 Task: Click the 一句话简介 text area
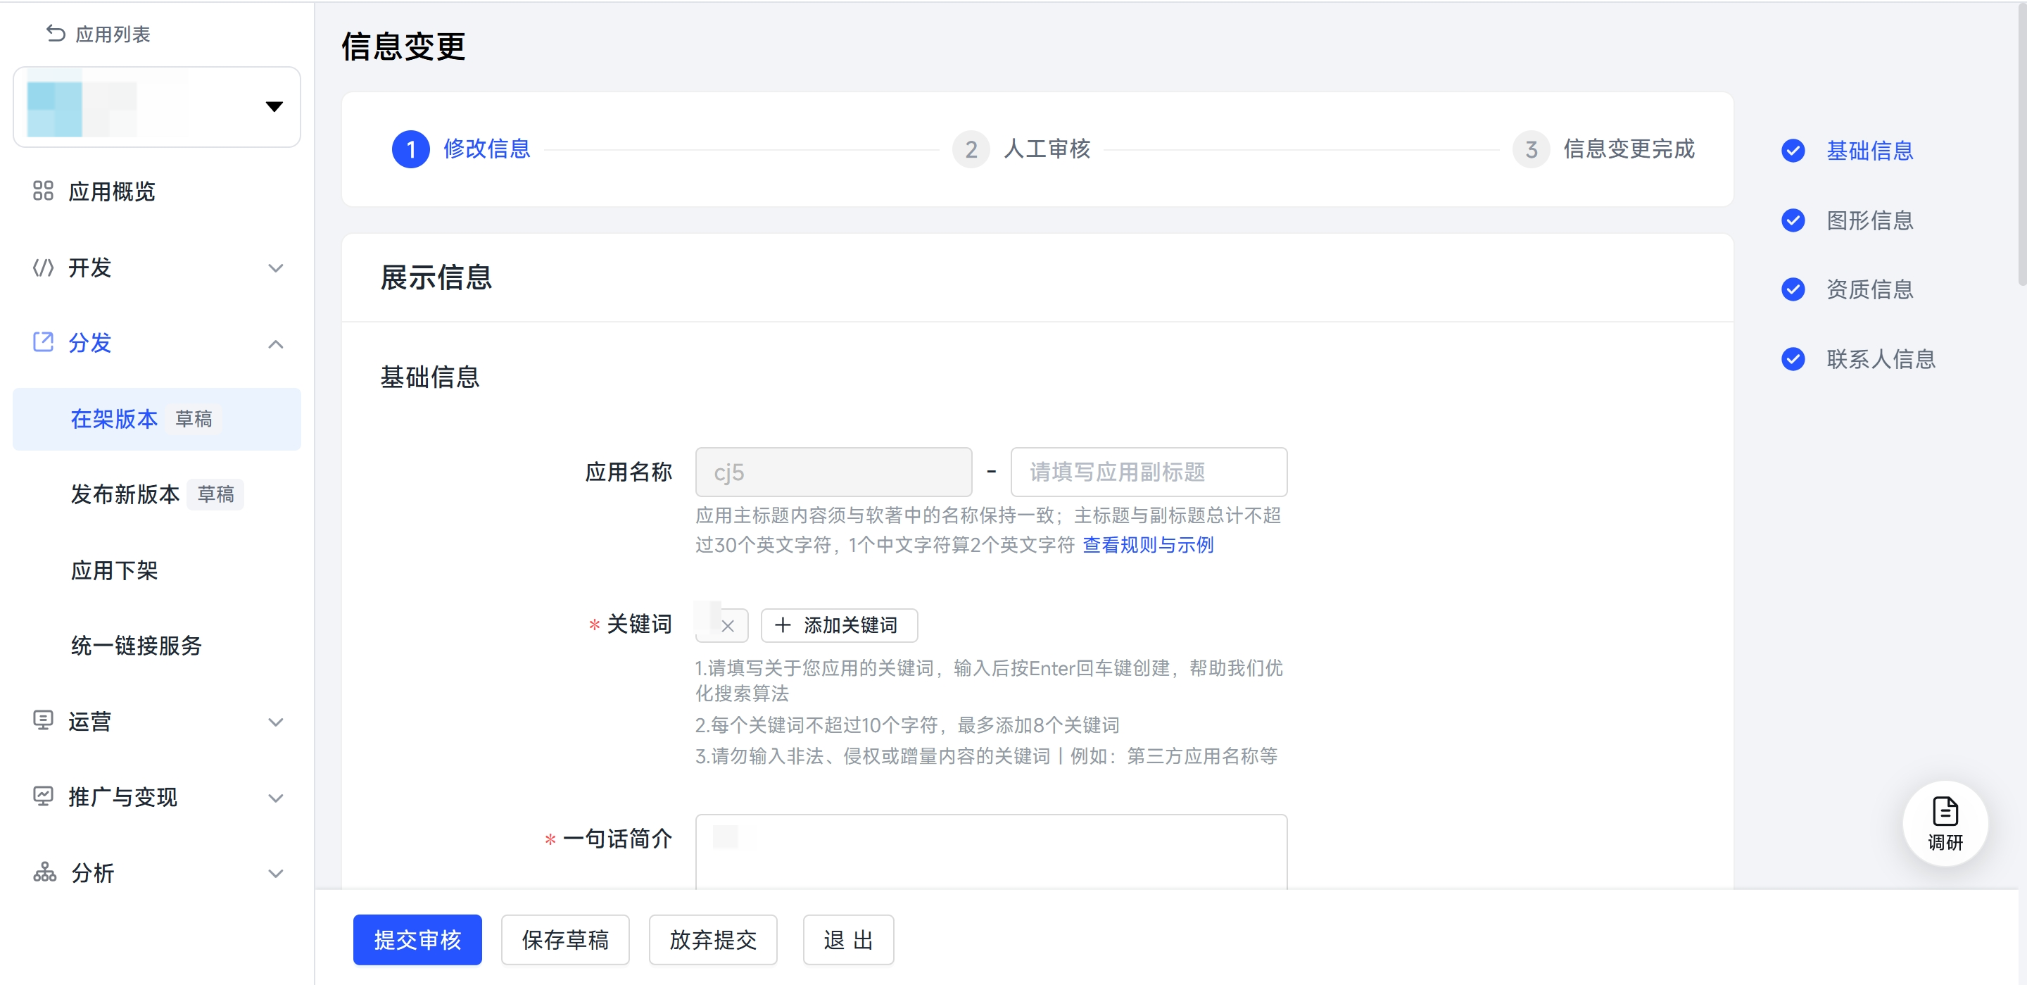(x=992, y=852)
